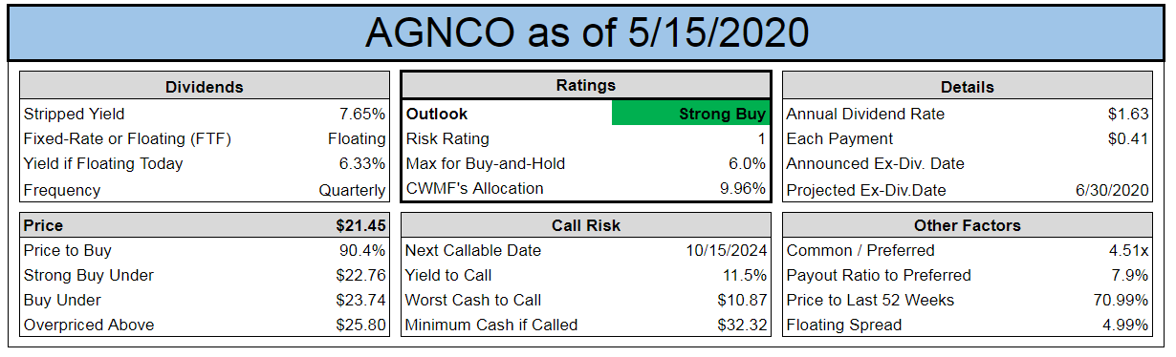Click the CWMF's Allocation 9.96% value
Screen dimensions: 1176x357
point(743,188)
